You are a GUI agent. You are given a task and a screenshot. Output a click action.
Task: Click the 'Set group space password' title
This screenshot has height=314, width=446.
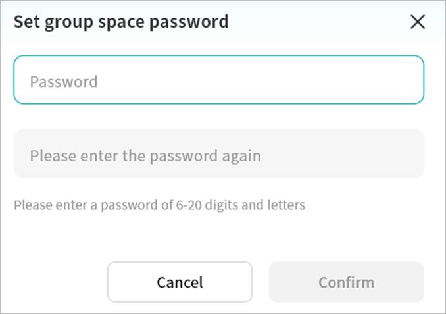121,22
